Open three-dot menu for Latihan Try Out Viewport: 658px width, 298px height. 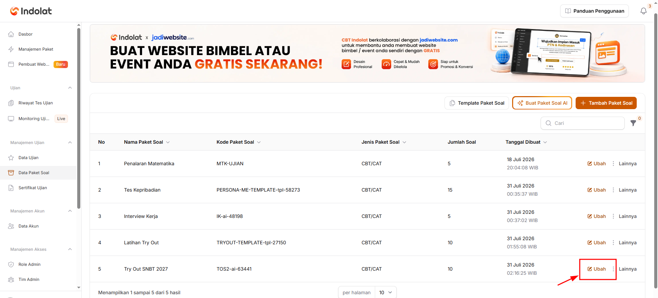[x=613, y=243]
